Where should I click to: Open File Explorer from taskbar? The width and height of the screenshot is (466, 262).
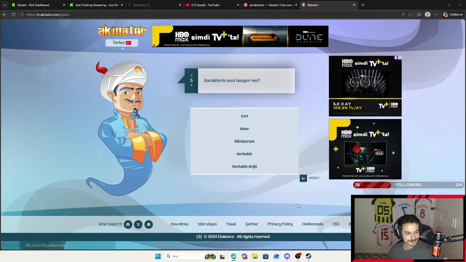click(255, 257)
